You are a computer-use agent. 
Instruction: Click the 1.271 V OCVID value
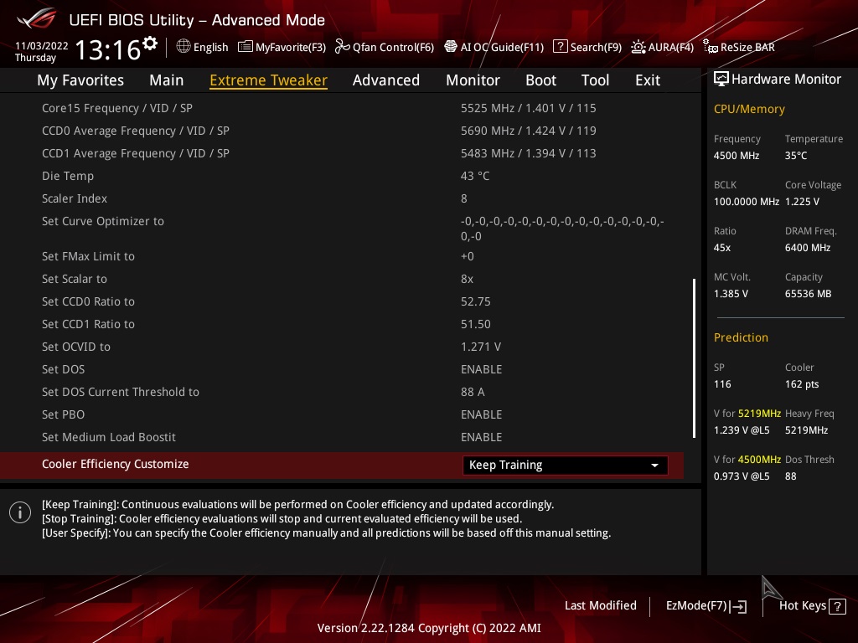pyautogui.click(x=481, y=347)
